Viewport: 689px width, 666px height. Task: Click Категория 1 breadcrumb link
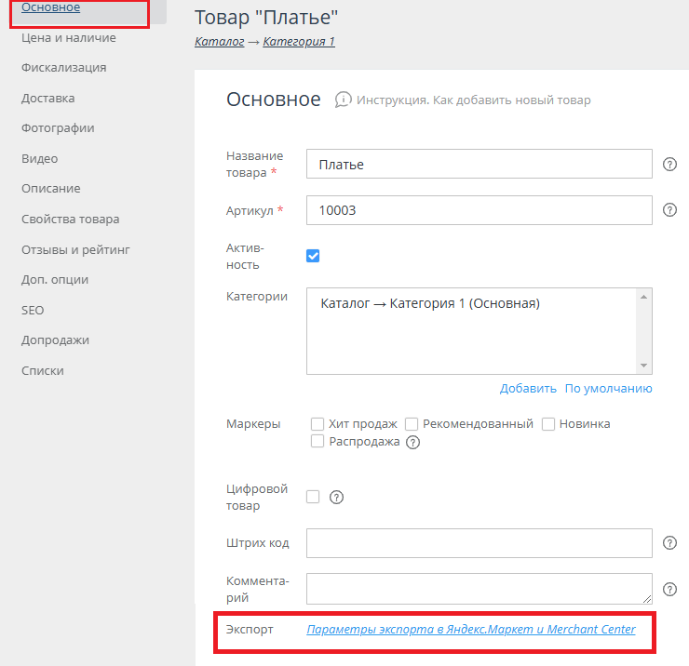[x=299, y=42]
